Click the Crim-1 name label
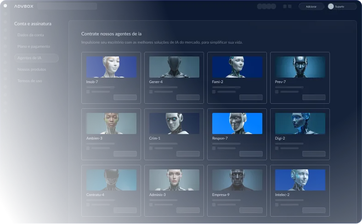The image size is (362, 224). pyautogui.click(x=155, y=138)
